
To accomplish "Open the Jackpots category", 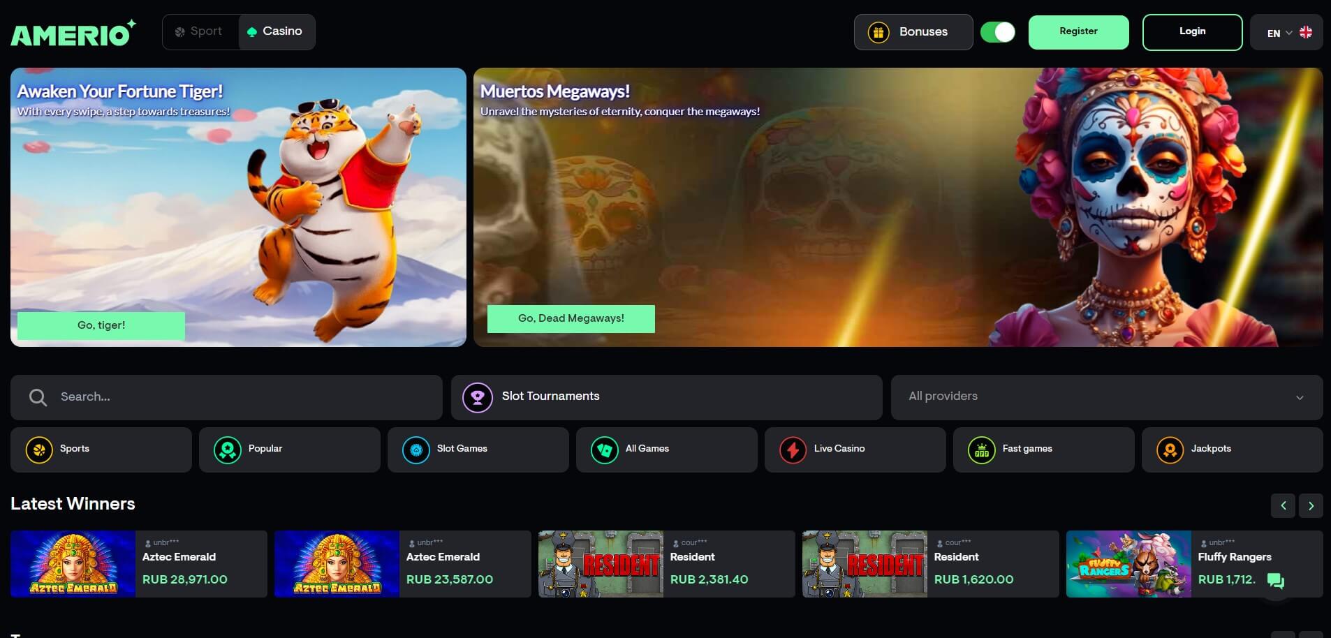I will tap(1233, 450).
